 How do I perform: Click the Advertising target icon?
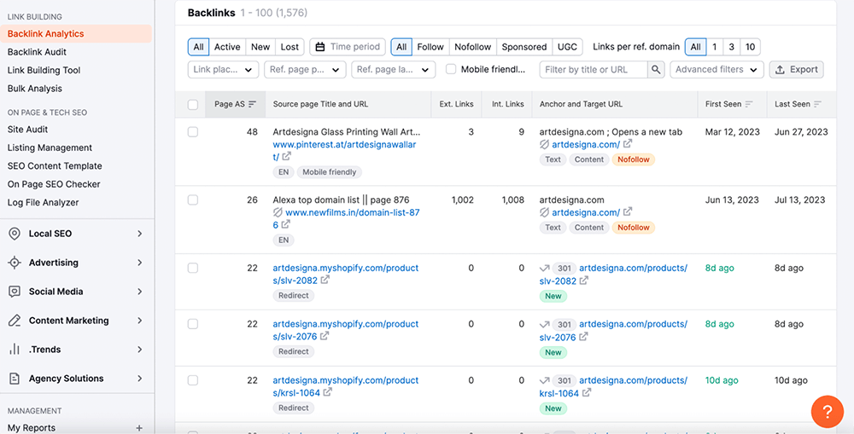point(15,263)
